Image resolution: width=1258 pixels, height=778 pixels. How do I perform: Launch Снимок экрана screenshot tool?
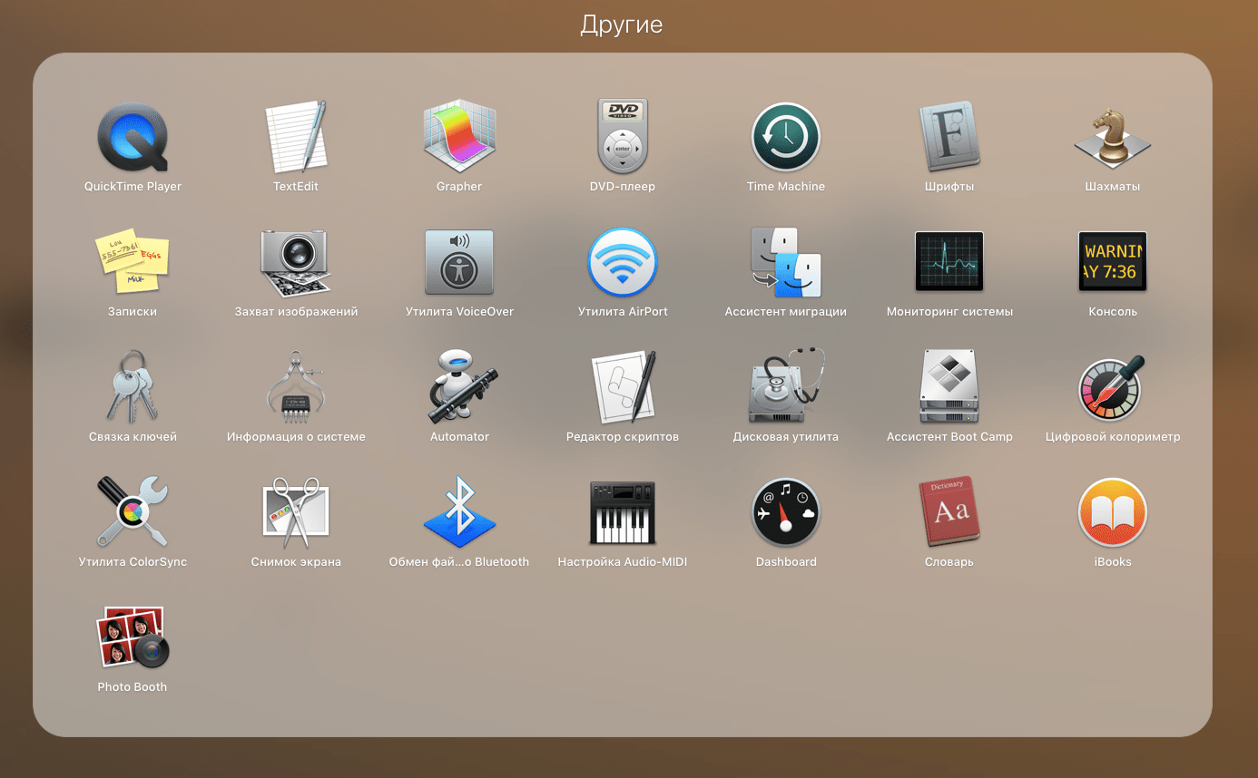pyautogui.click(x=296, y=512)
